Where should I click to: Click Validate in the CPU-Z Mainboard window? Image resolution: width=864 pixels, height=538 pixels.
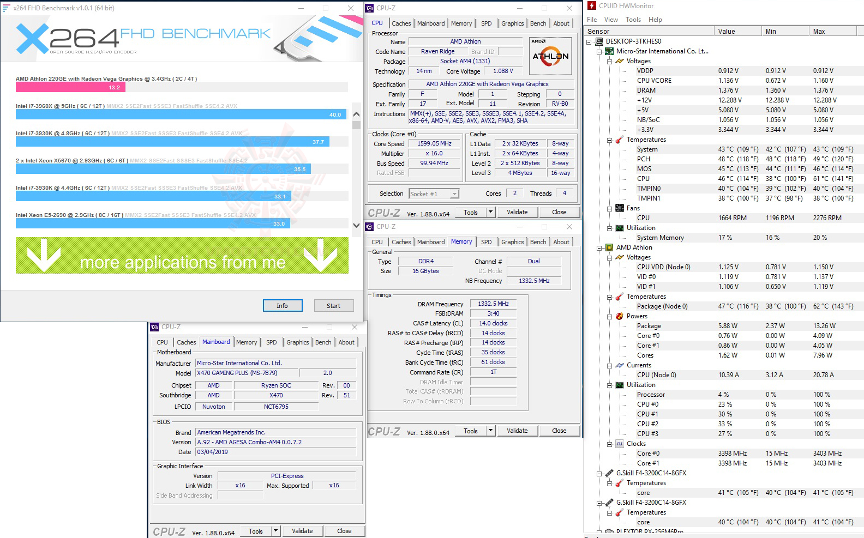click(302, 531)
